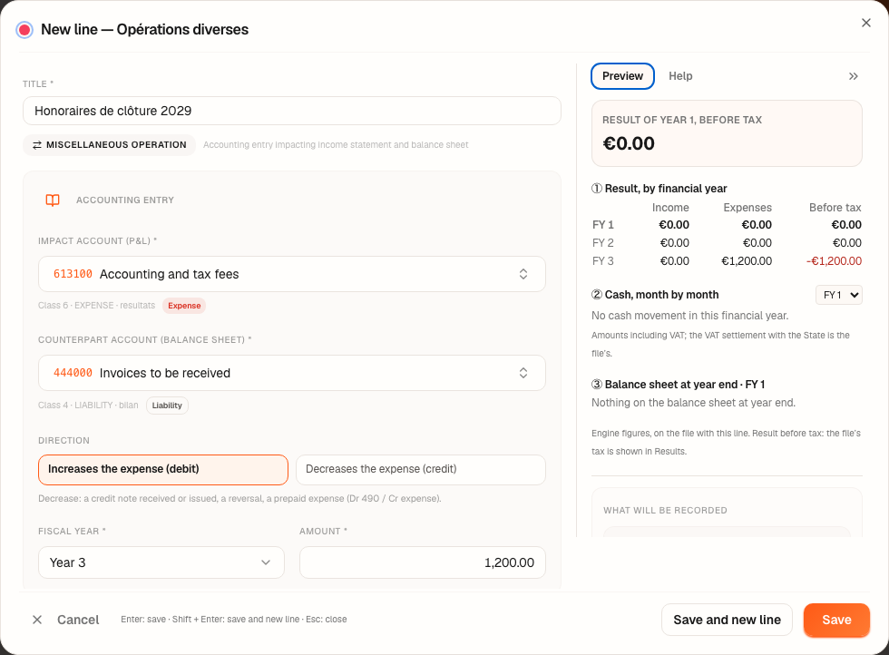The image size is (889, 655).
Task: Click the Expenses column header
Action: 747,208
